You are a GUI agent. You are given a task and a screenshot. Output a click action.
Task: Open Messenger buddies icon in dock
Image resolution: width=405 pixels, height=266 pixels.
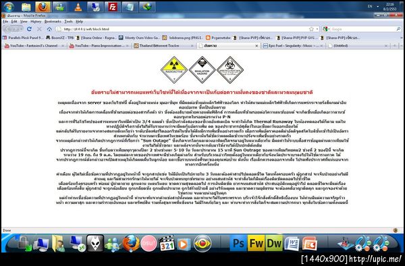point(113,244)
